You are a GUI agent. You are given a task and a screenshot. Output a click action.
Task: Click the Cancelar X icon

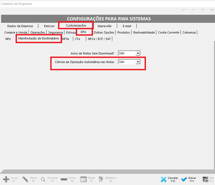164,179
